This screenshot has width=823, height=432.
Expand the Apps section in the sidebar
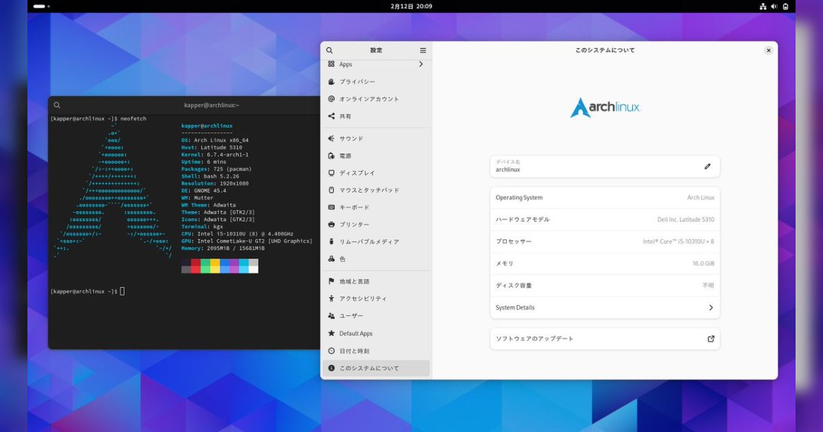pos(375,64)
